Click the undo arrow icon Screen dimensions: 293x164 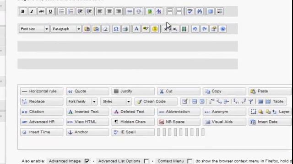pos(195,29)
